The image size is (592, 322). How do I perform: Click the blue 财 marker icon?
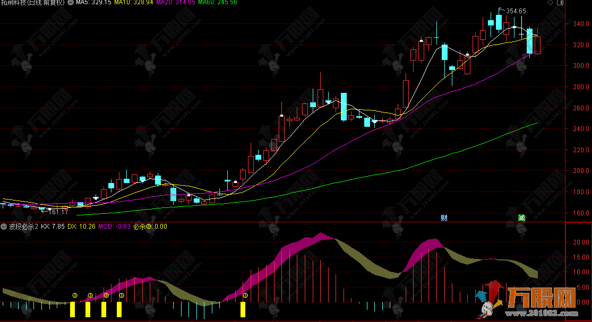click(444, 217)
